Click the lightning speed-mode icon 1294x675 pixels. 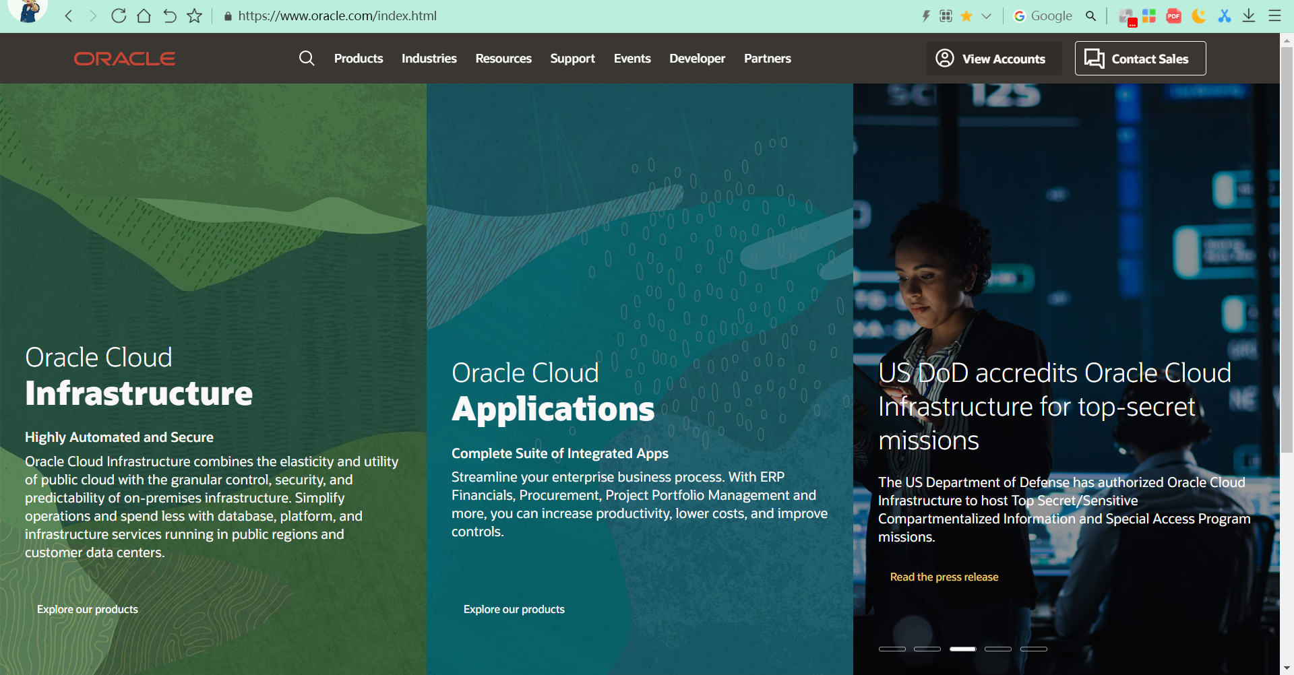tap(926, 15)
